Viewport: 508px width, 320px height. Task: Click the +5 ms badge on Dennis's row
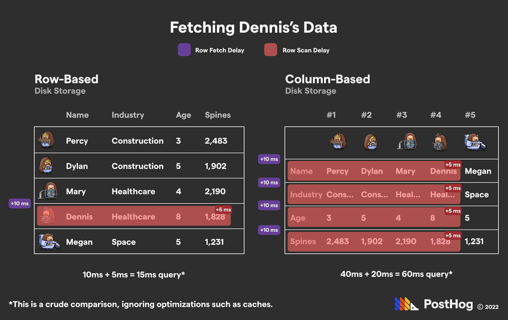pyautogui.click(x=223, y=210)
